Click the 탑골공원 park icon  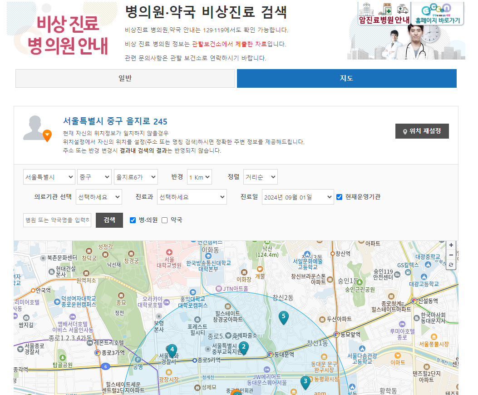pos(63,357)
